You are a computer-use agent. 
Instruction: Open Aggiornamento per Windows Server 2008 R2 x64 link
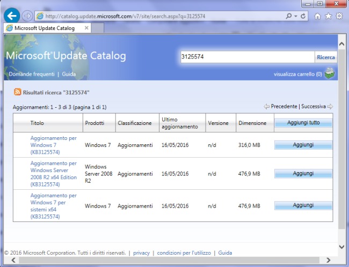click(53, 174)
